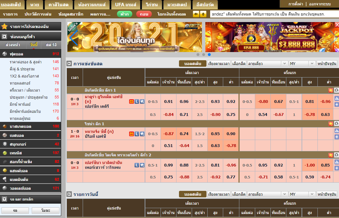Collapse the การแข่งขันสด live section
This screenshot has height=218, width=339.
click(69, 63)
